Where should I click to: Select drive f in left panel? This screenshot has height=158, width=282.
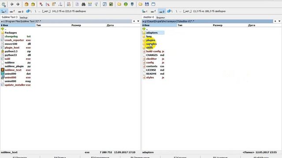click(12, 11)
